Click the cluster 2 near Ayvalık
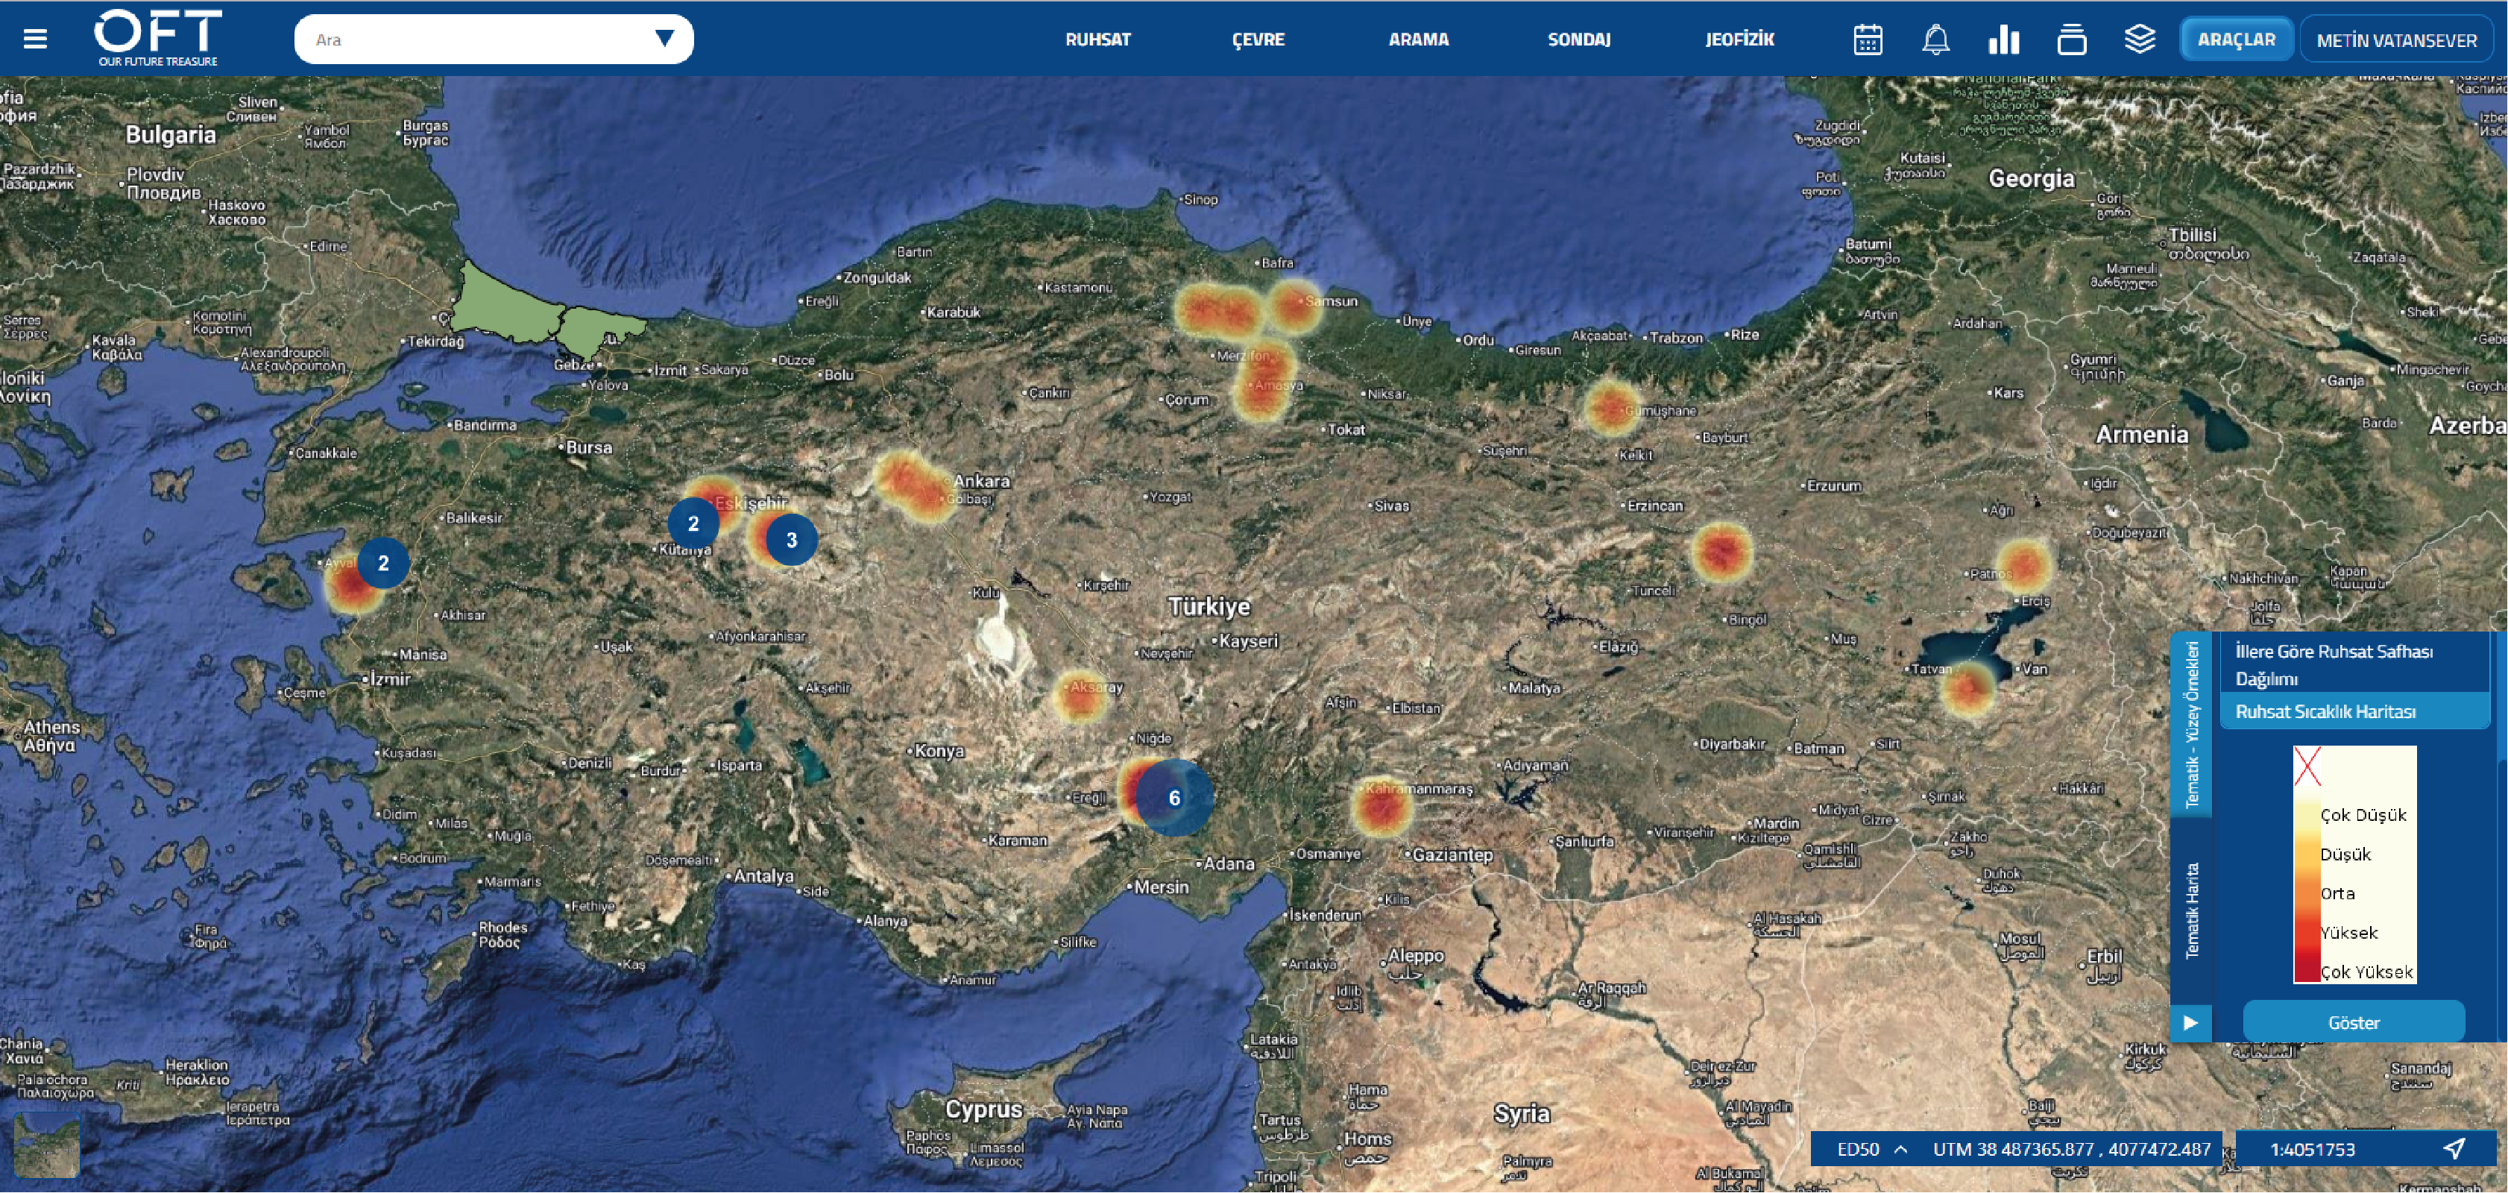The width and height of the screenshot is (2508, 1193). (382, 562)
